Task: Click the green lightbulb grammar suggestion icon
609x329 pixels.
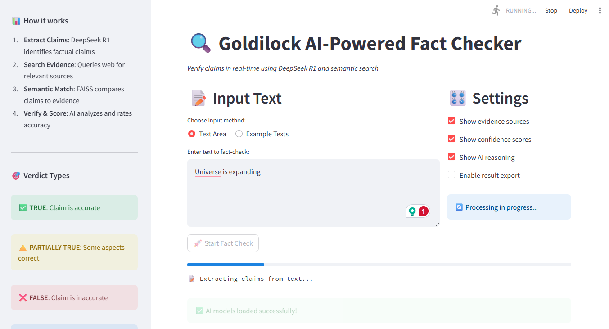Action: coord(412,211)
